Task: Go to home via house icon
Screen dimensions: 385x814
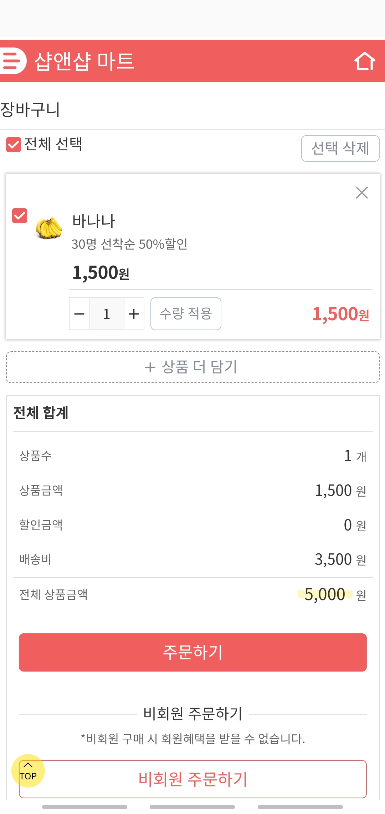Action: pyautogui.click(x=365, y=61)
